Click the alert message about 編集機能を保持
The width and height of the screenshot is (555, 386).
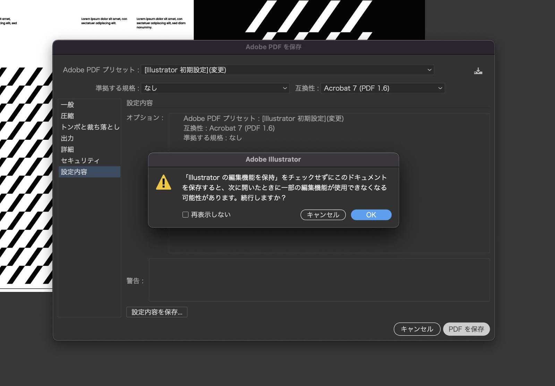pyautogui.click(x=284, y=188)
